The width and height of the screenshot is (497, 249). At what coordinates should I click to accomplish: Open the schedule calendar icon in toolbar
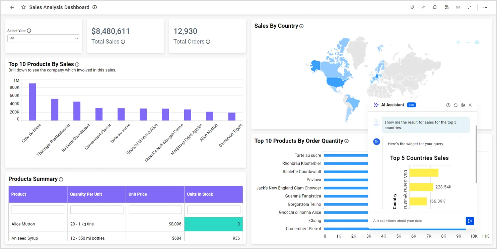click(446, 7)
